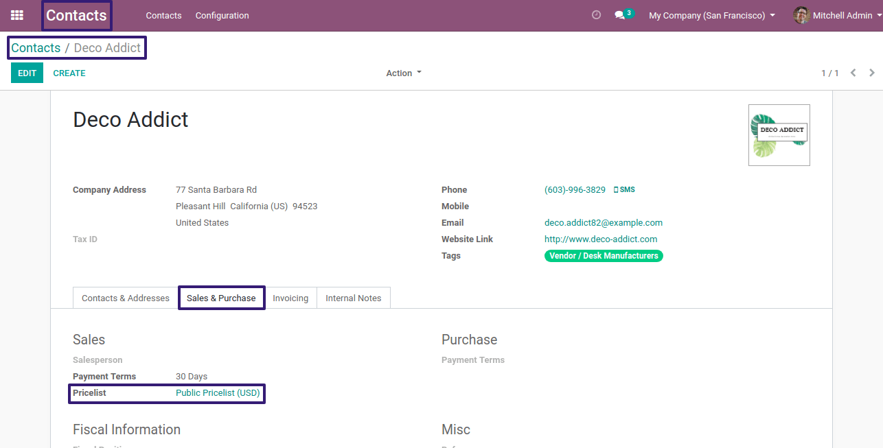Click the Pricelist field label

[89, 392]
